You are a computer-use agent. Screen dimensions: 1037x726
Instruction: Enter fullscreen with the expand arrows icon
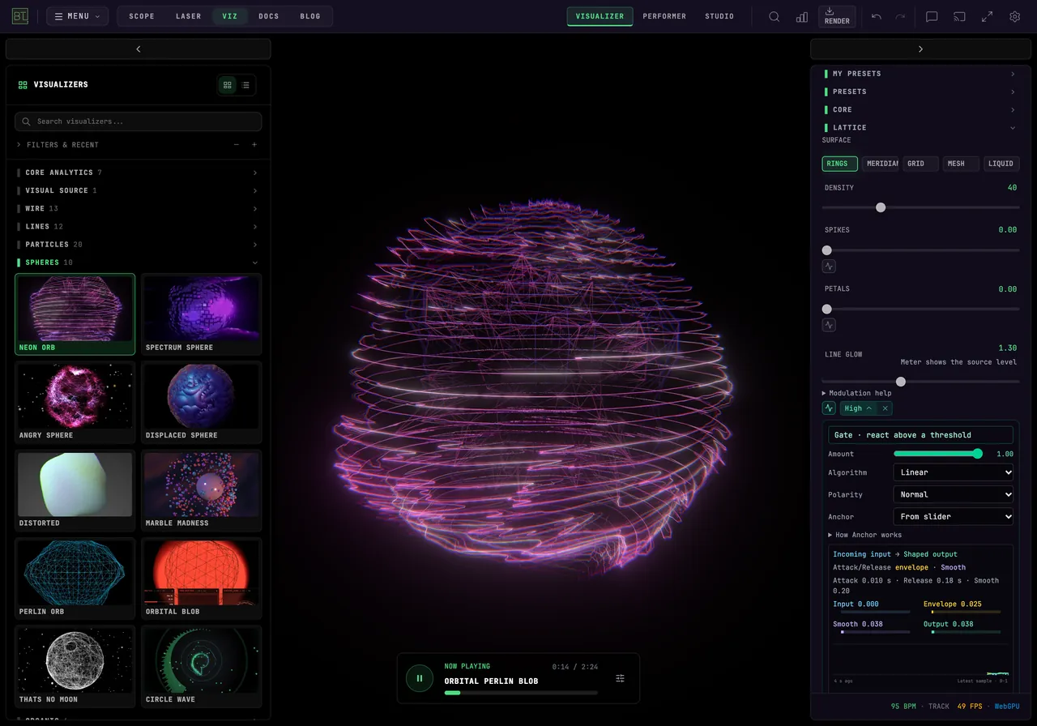(x=987, y=16)
